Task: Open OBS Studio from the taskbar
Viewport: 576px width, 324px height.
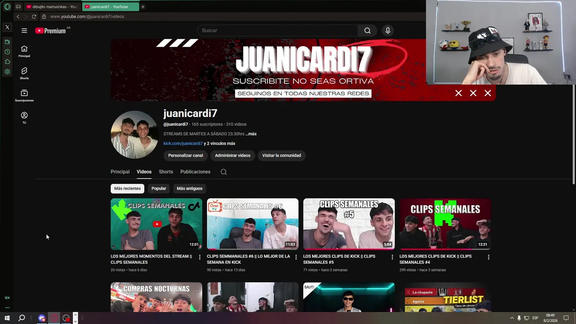Action: [66, 318]
